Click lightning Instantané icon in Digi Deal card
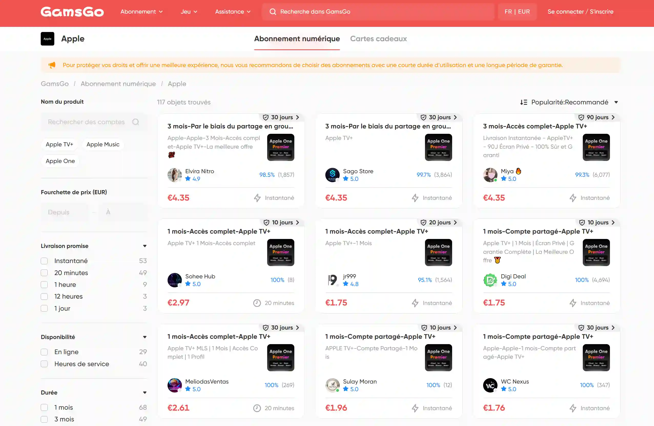Viewport: 654px width, 426px height. pyautogui.click(x=573, y=303)
